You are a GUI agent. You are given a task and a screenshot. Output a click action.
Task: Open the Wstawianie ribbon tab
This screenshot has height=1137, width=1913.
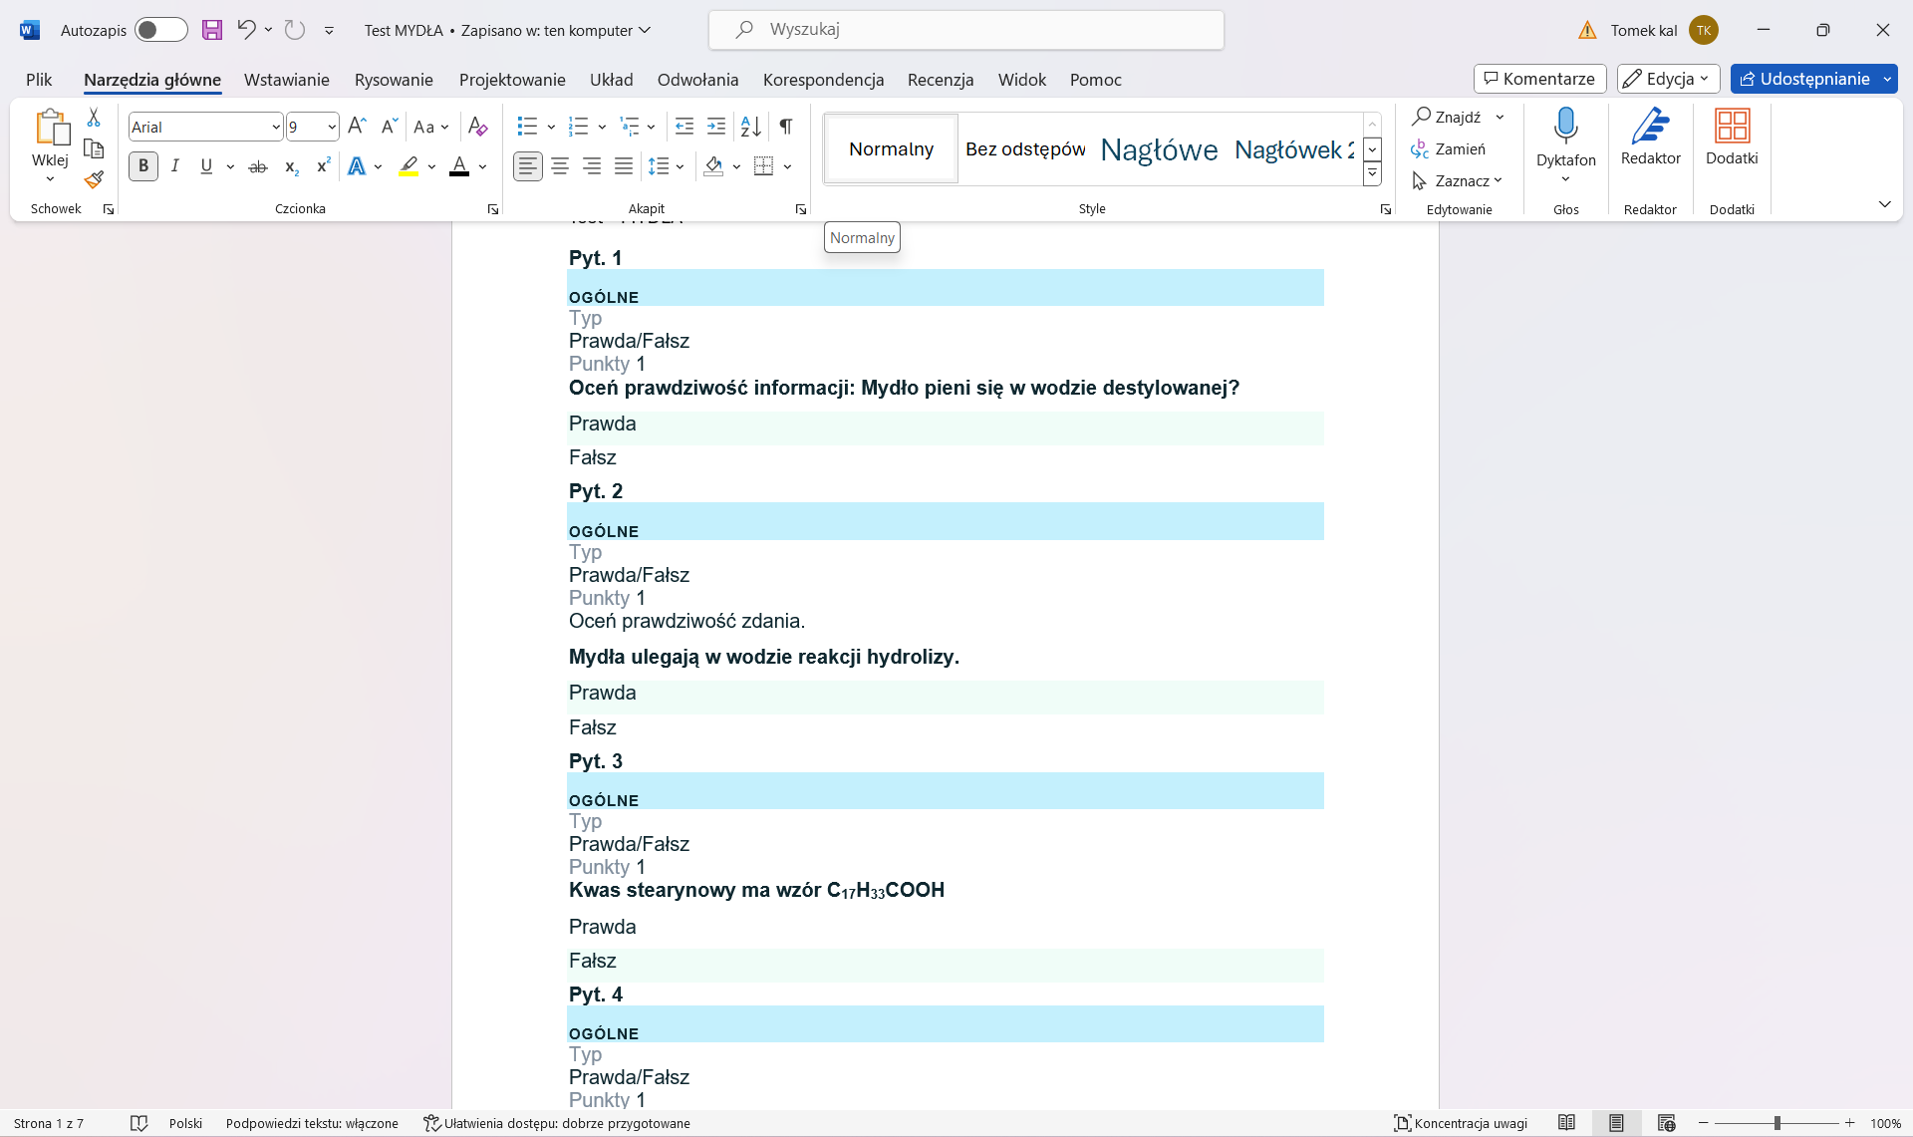(286, 80)
